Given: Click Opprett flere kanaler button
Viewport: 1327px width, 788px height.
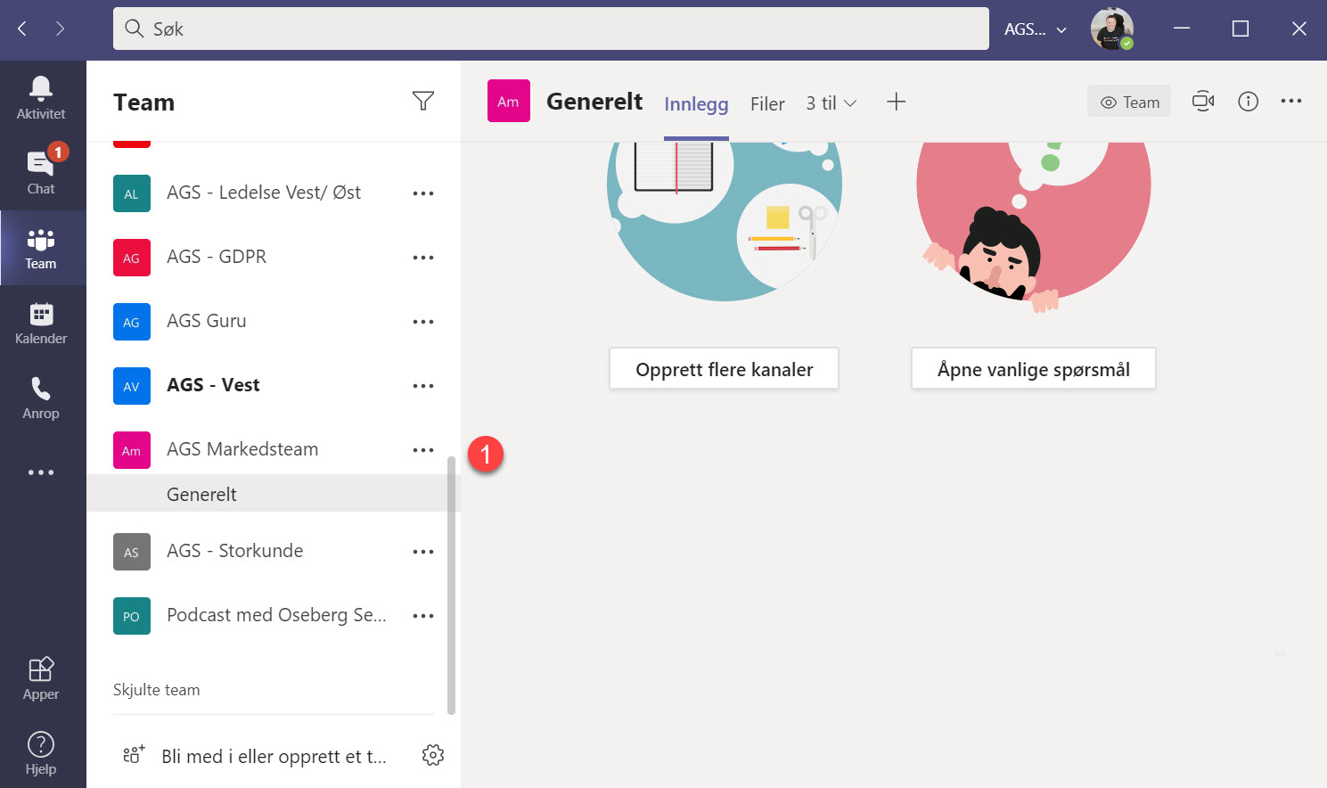Looking at the screenshot, I should click(723, 367).
